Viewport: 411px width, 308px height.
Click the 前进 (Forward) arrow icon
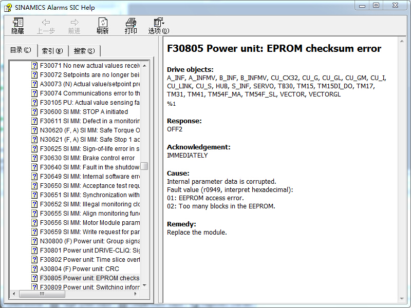(74, 23)
